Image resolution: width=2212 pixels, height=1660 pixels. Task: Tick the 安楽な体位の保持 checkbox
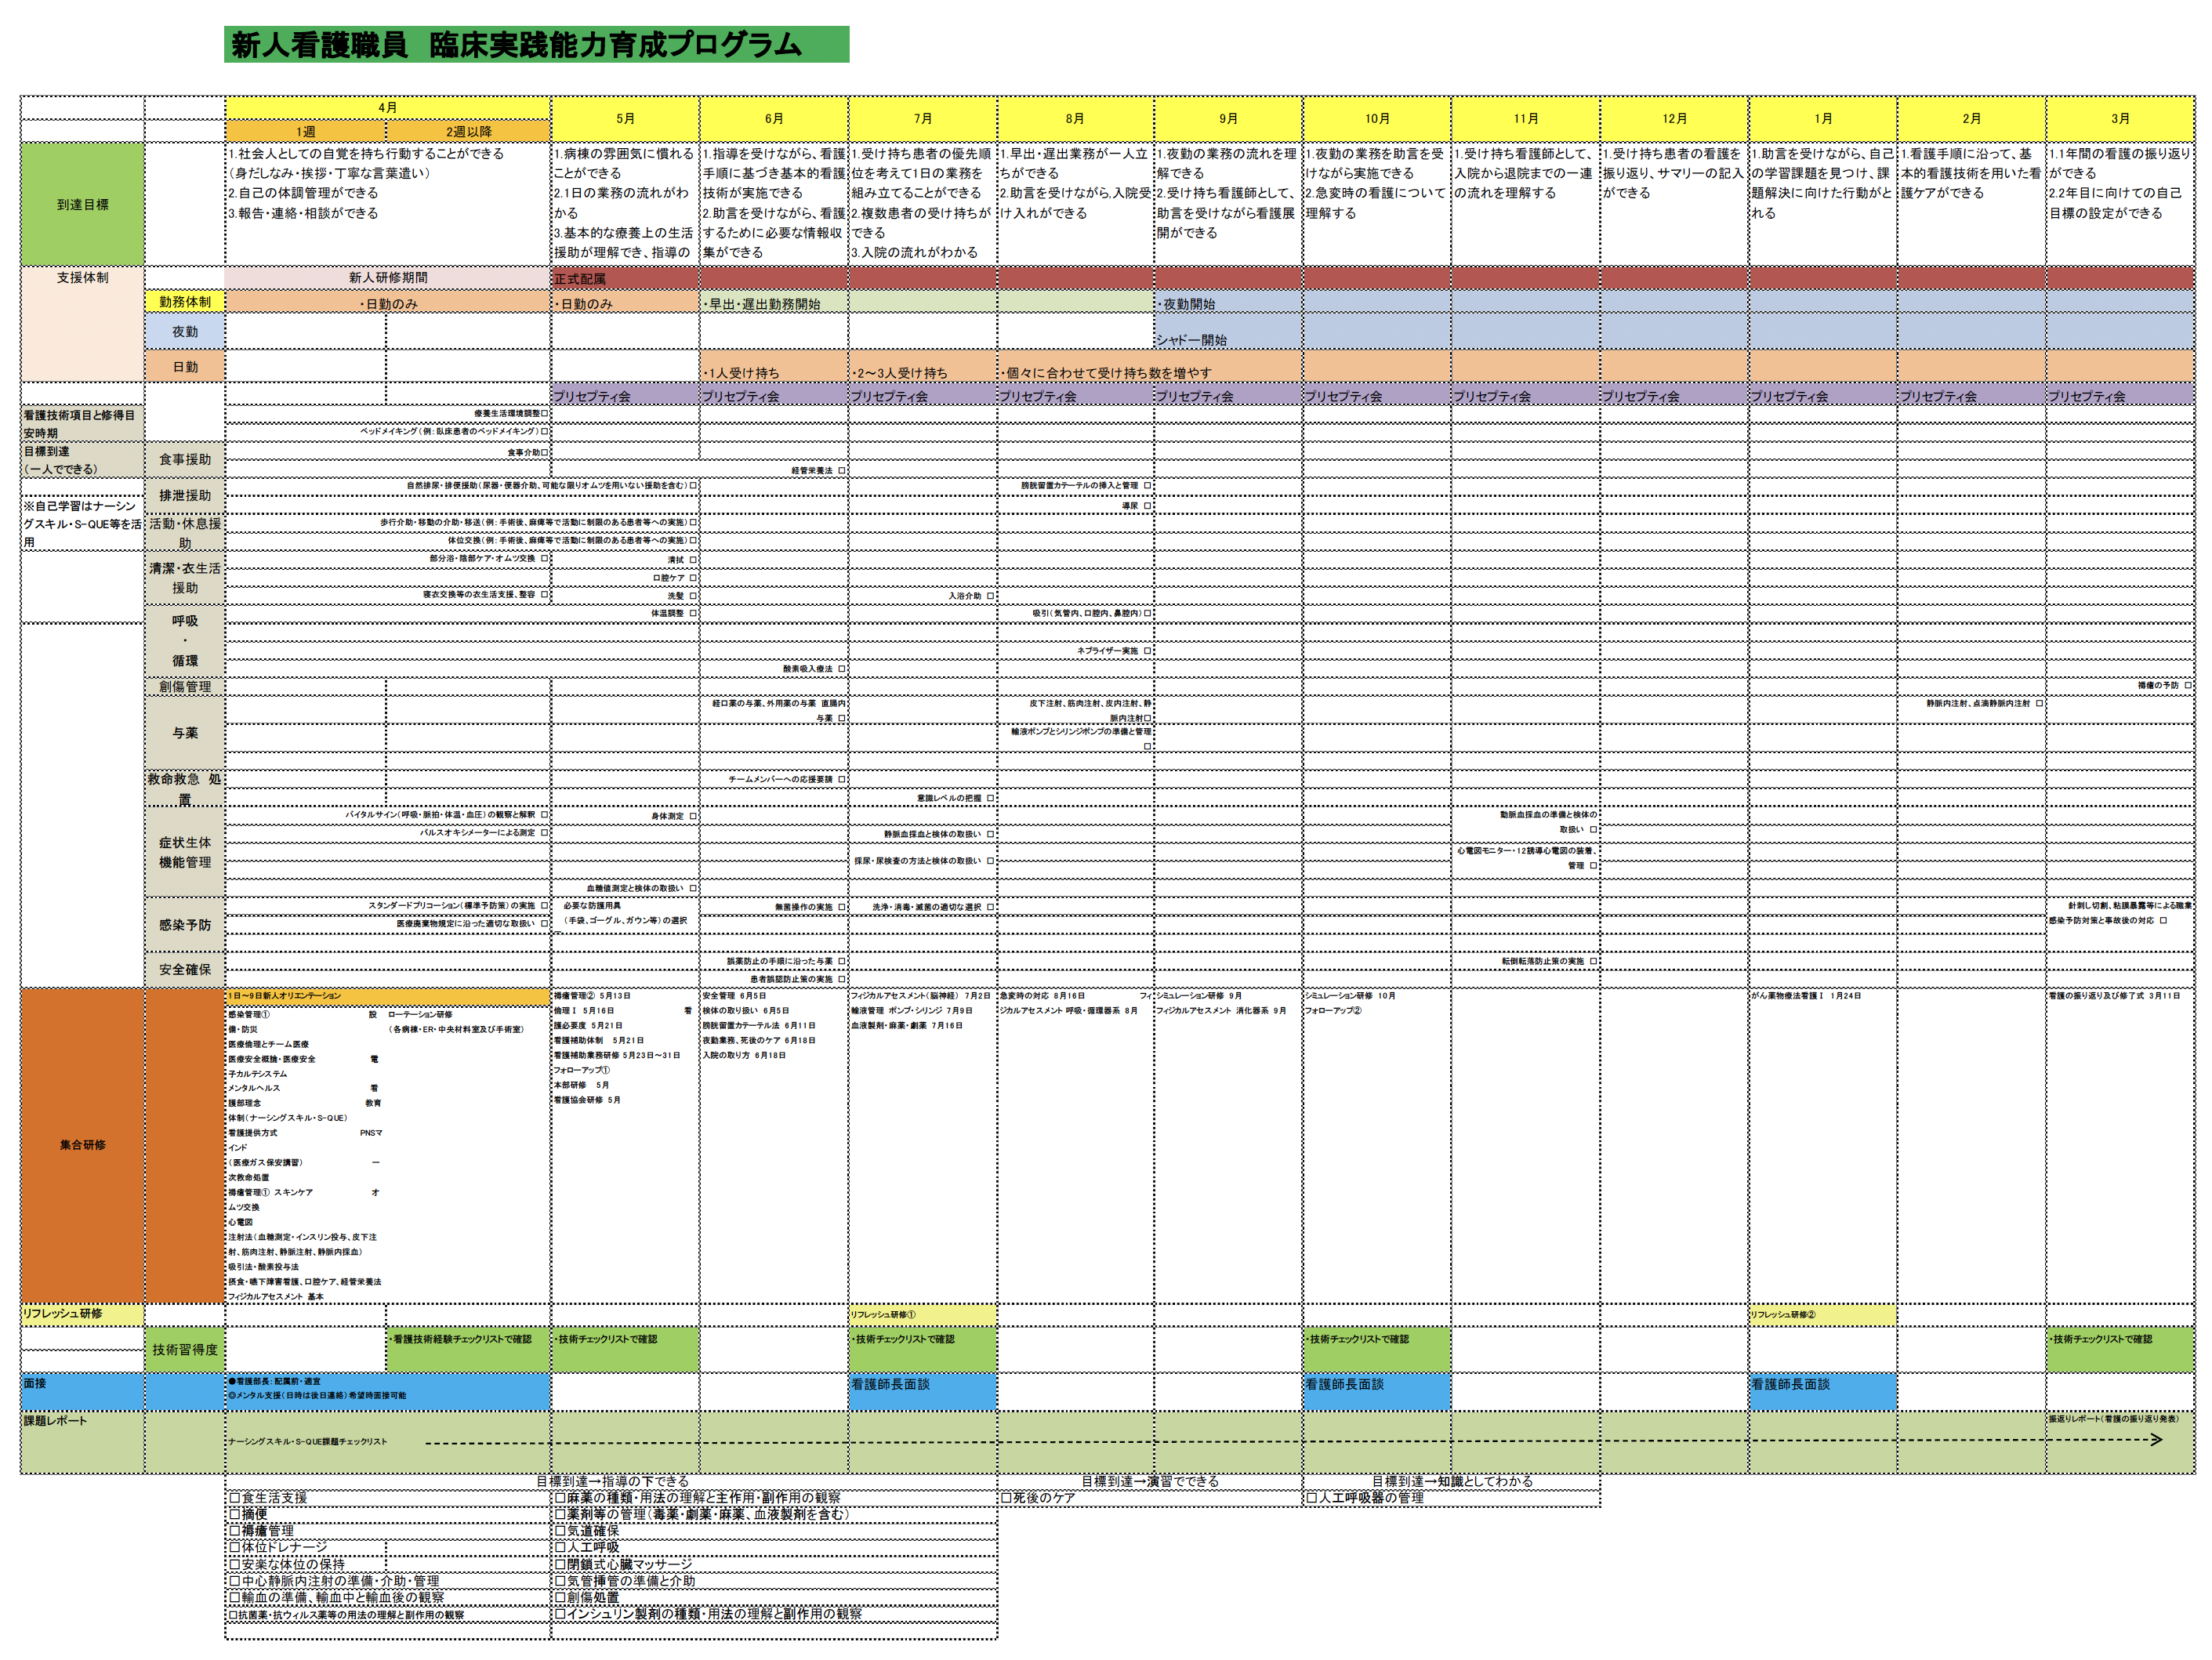(234, 1565)
